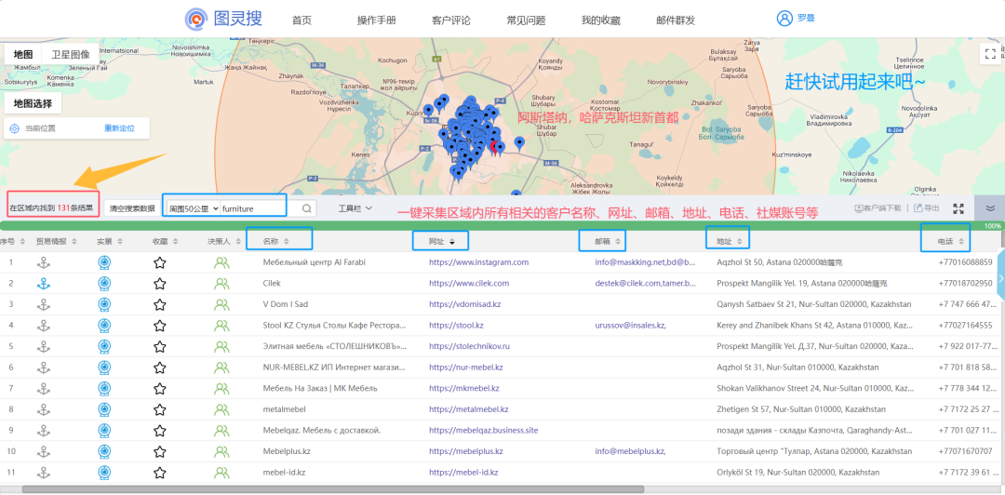Click 客户端下载 button
The image size is (1005, 495).
[x=878, y=208]
